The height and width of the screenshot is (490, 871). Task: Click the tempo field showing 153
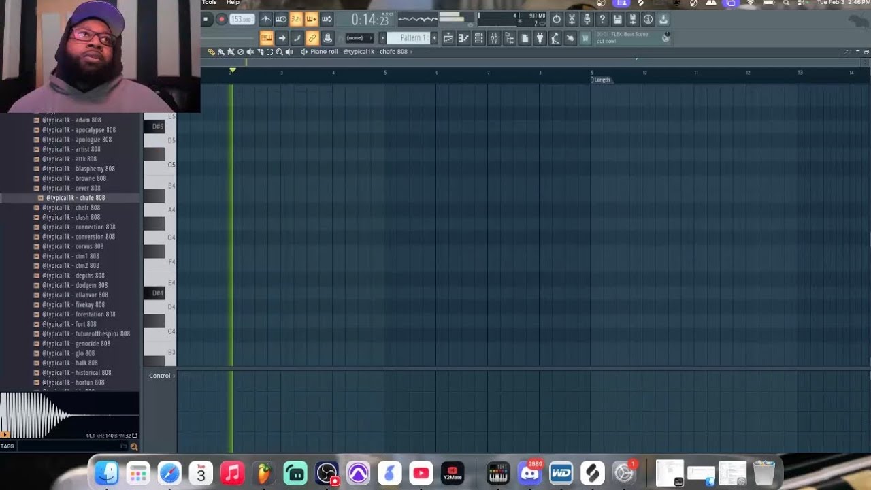pyautogui.click(x=242, y=20)
